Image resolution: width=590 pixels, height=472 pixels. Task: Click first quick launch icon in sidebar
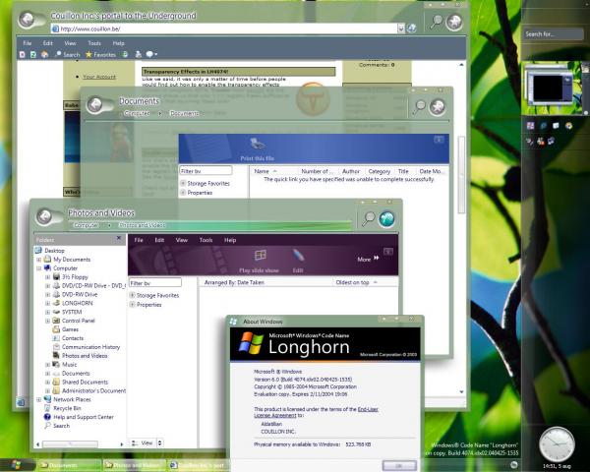coord(530,126)
